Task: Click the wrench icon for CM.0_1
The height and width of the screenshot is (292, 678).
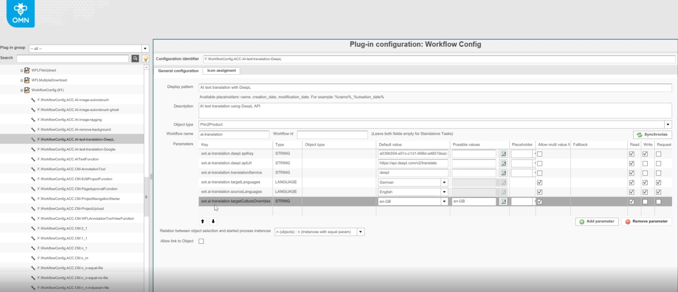Action: pos(33,228)
